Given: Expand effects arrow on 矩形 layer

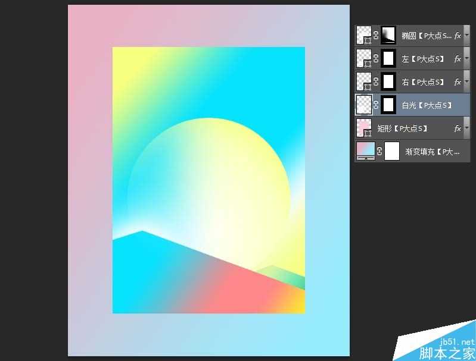Looking at the screenshot, I should pos(466,128).
